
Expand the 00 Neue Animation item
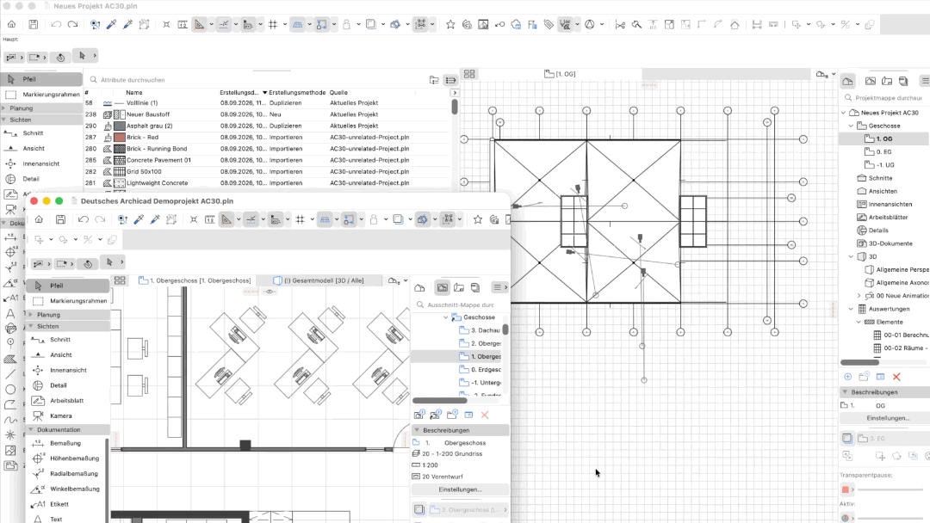click(x=859, y=296)
